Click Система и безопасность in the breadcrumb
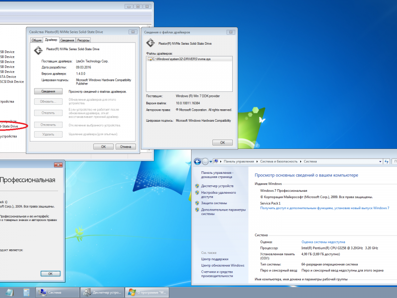This screenshot has height=298, width=397. coord(278,161)
